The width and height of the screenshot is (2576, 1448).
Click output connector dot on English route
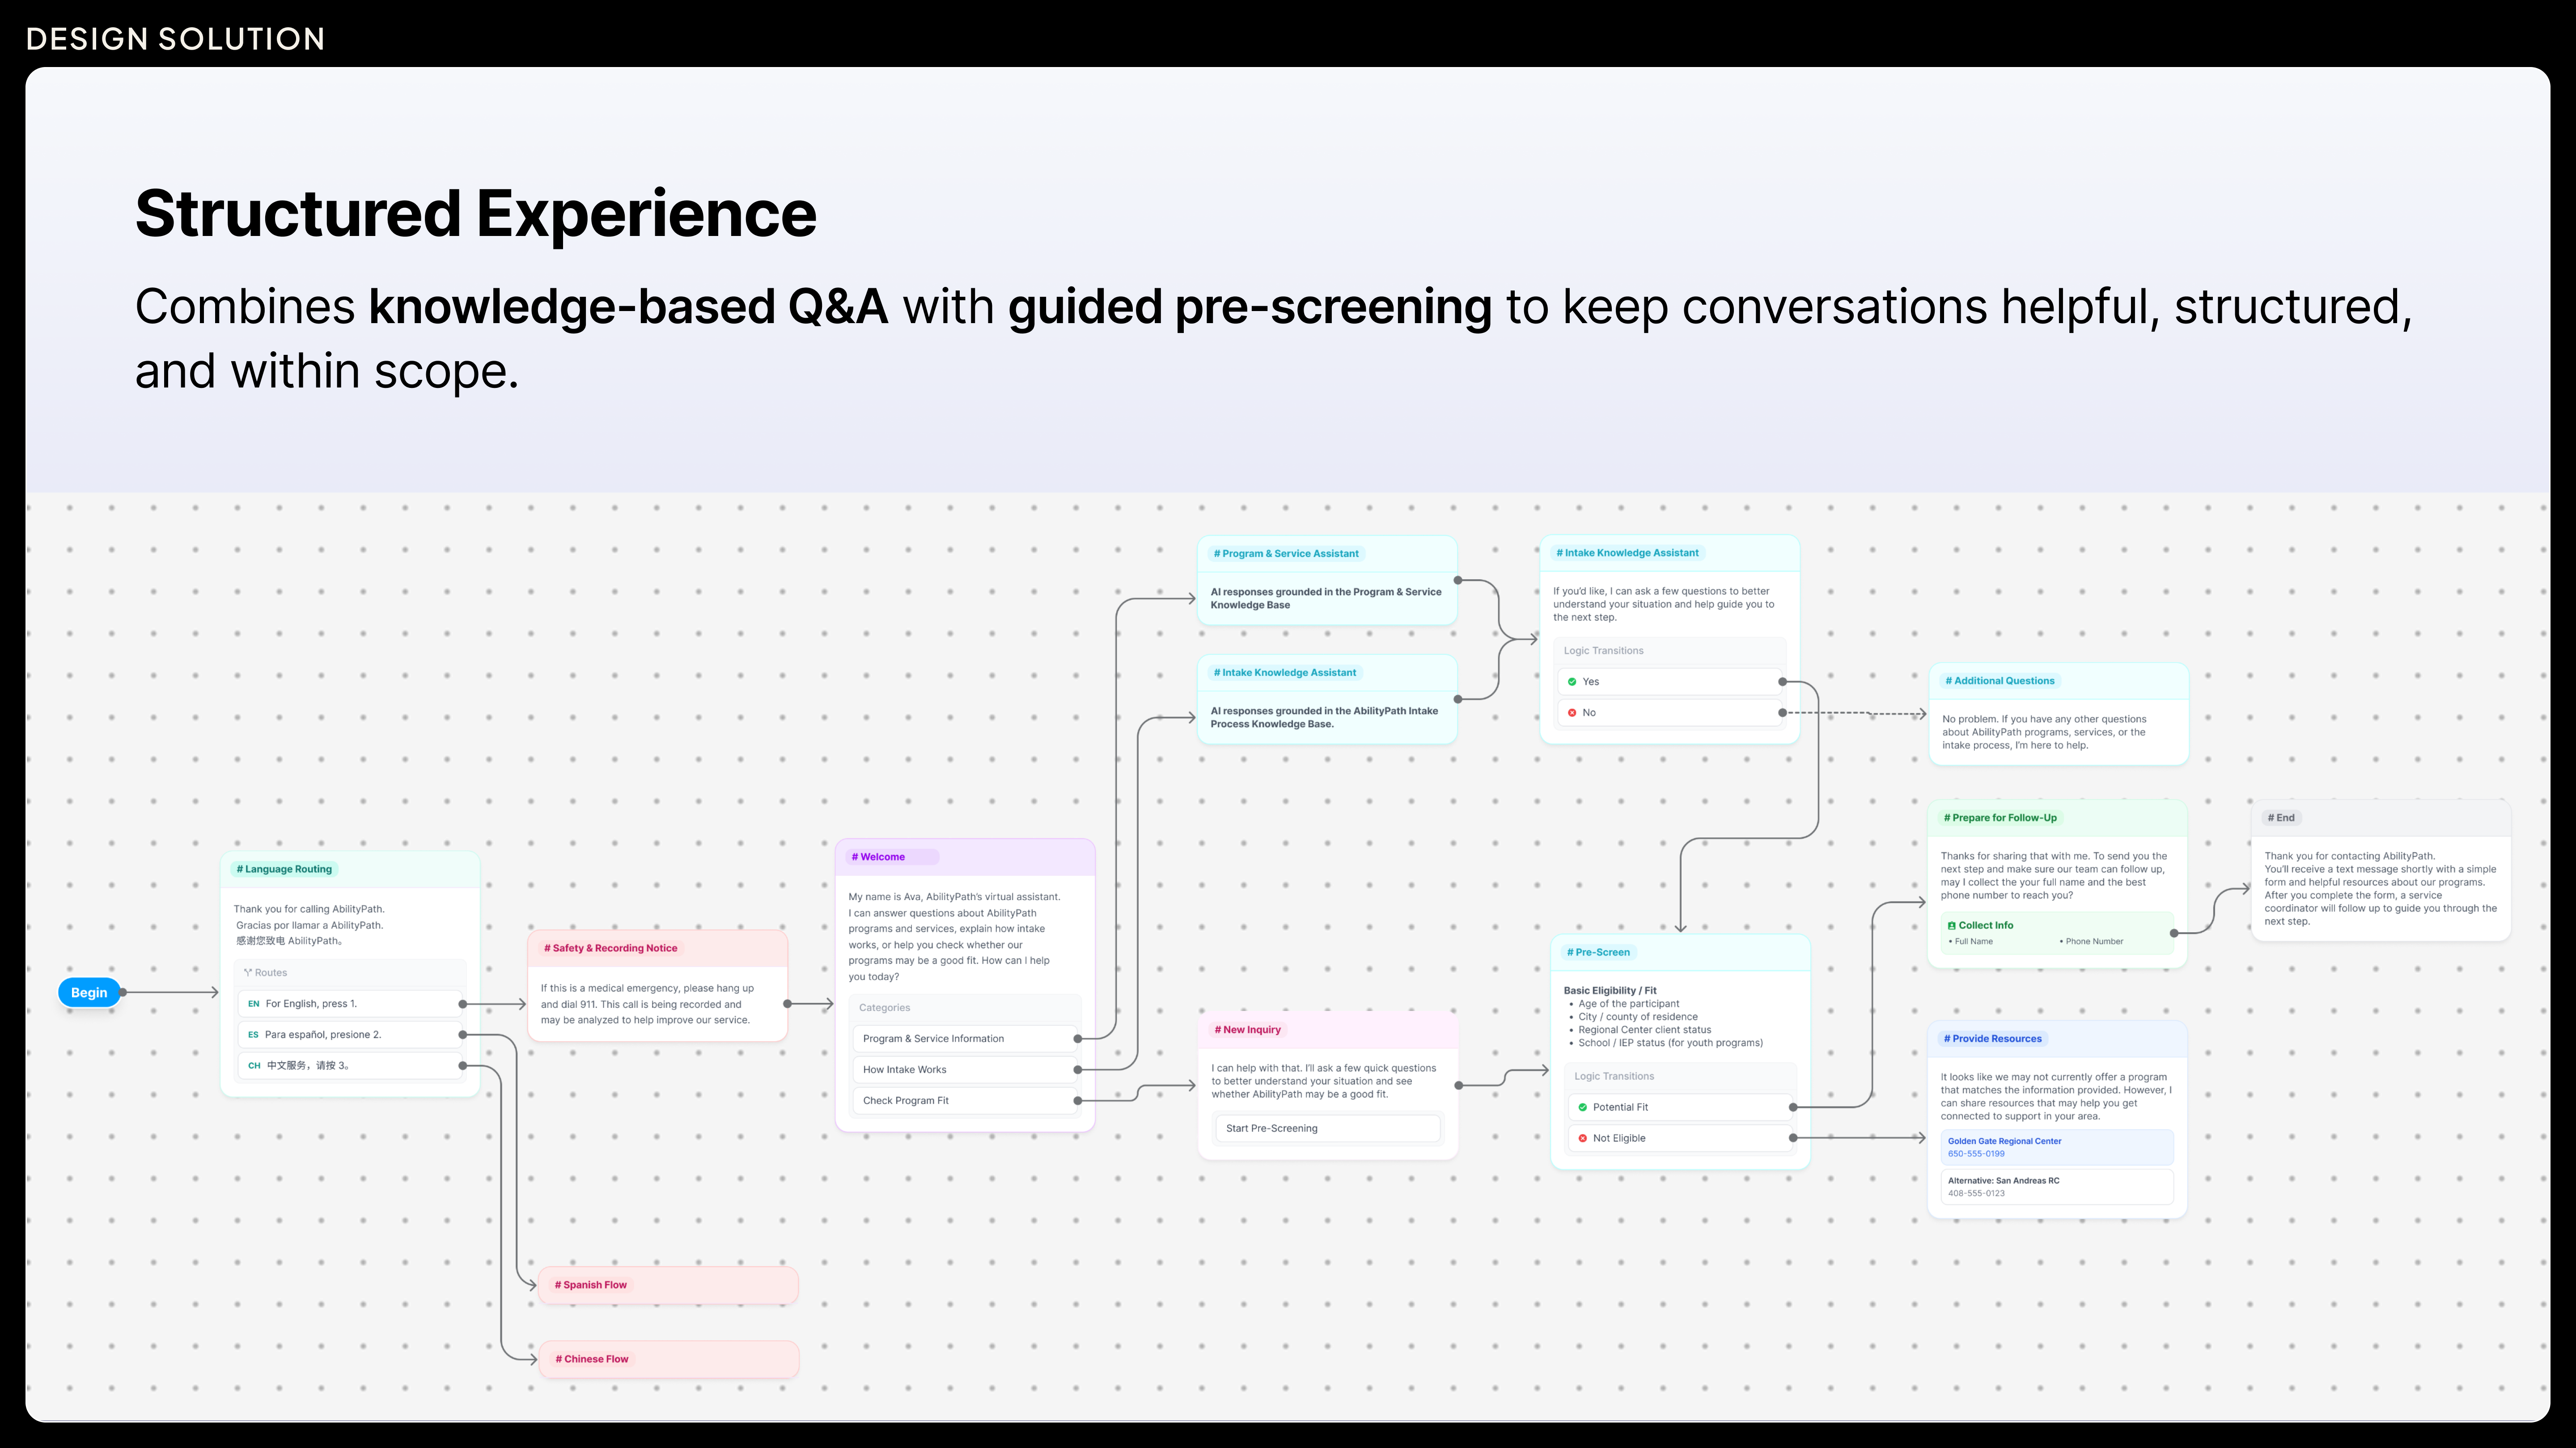point(462,1003)
